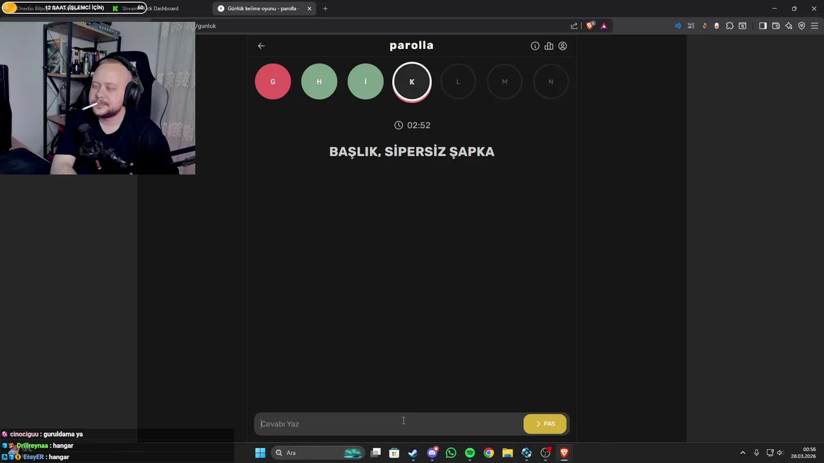Open OBS Studio from the taskbar
The image size is (824, 463).
(545, 453)
